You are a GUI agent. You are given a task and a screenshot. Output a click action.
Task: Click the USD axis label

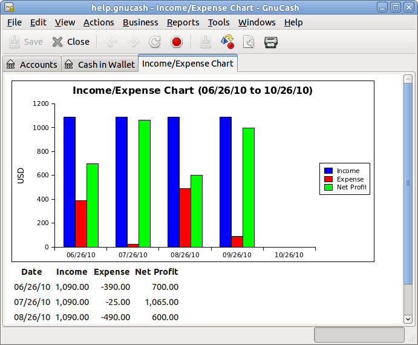click(x=21, y=176)
